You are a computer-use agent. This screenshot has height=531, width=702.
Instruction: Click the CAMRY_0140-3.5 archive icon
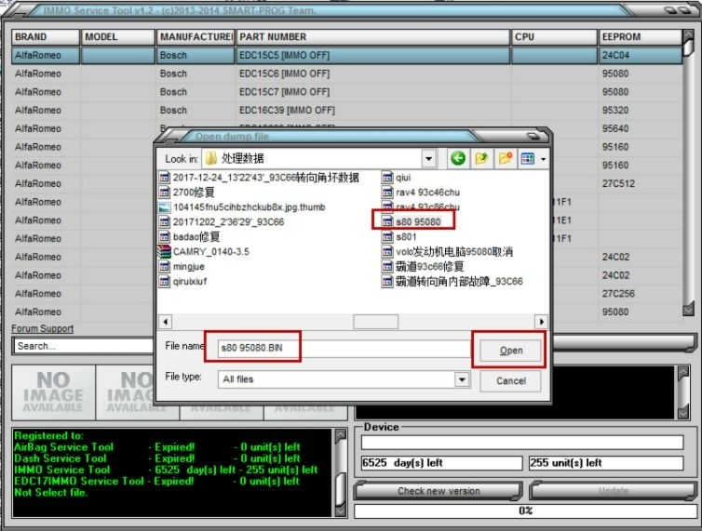click(164, 251)
